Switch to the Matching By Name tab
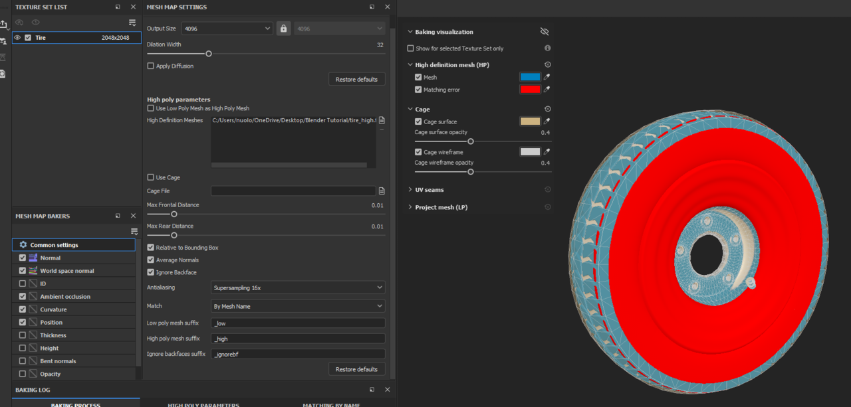Viewport: 851px width, 407px height. click(331, 404)
